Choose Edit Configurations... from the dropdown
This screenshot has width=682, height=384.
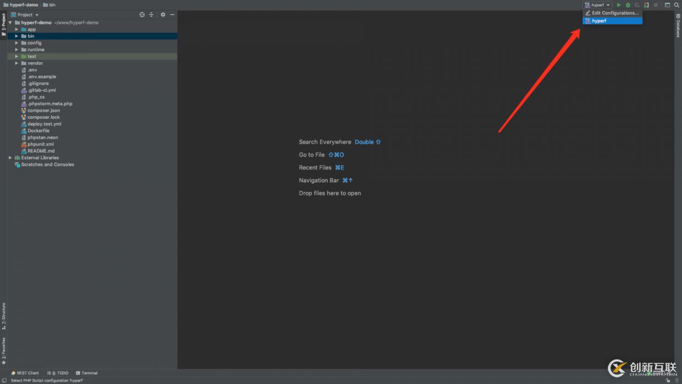tap(612, 13)
